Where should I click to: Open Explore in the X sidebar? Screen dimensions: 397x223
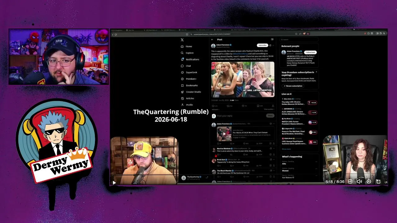(x=187, y=53)
